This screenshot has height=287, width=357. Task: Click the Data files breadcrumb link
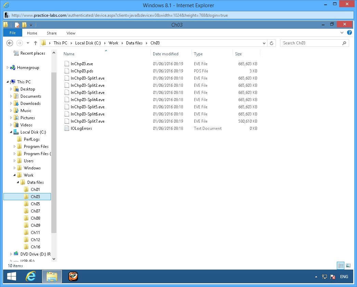(x=134, y=43)
